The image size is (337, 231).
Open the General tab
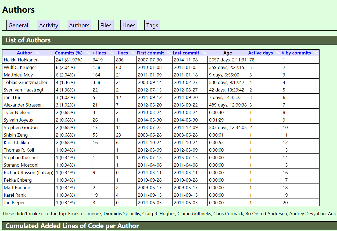point(18,25)
